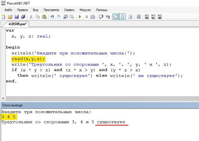Image resolution: width=199 pixels, height=141 pixels.
Task: Open the Сервис menu
Action: pyautogui.click(x=69, y=10)
